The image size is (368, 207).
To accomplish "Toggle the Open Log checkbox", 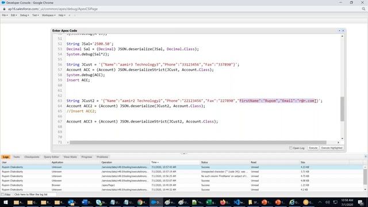I will coord(291,148).
